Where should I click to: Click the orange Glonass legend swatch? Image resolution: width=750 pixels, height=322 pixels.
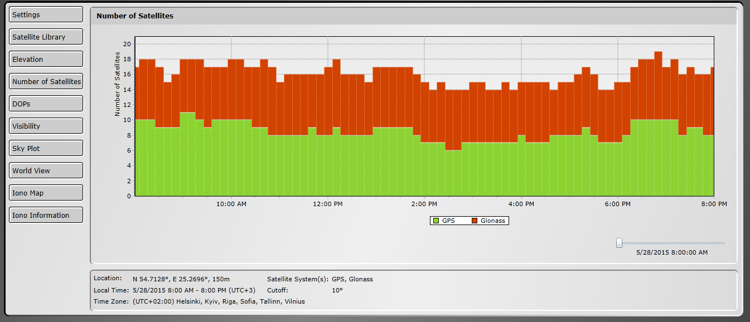475,221
